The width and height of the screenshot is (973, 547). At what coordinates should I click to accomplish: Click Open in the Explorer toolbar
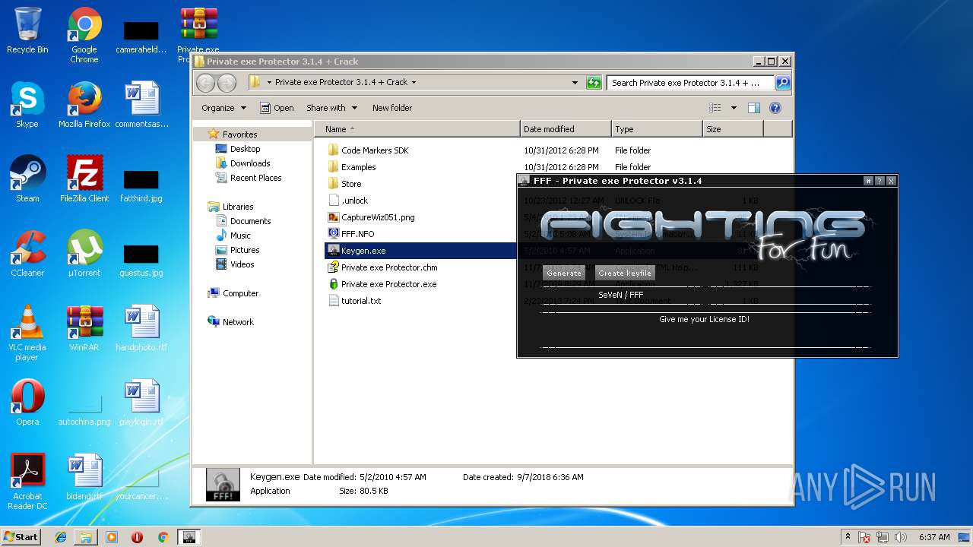click(277, 108)
